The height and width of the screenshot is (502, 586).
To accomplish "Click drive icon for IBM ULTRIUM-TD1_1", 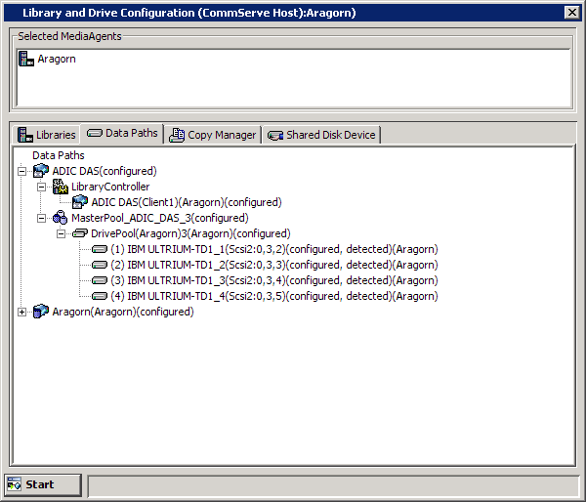I will (x=100, y=249).
